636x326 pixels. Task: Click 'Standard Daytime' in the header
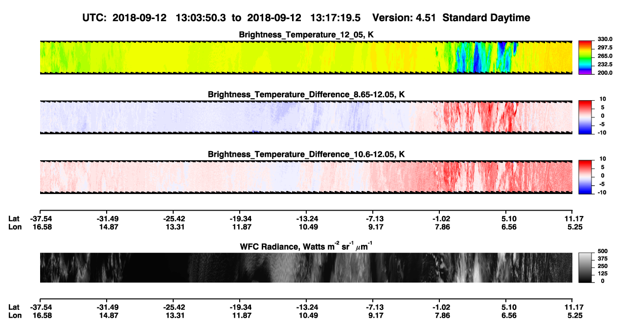(487, 18)
